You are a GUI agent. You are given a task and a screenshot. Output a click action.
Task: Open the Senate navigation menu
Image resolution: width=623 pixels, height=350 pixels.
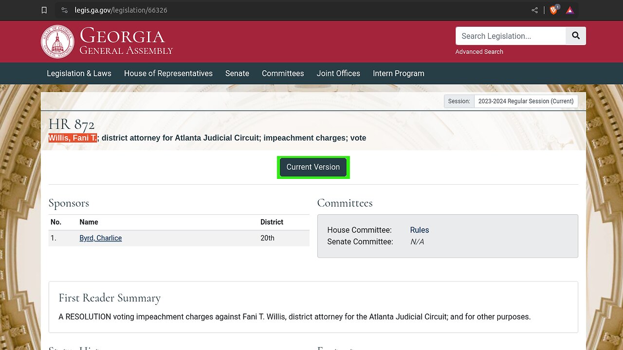tap(237, 73)
